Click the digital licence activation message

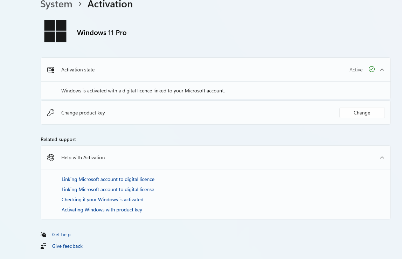(143, 91)
